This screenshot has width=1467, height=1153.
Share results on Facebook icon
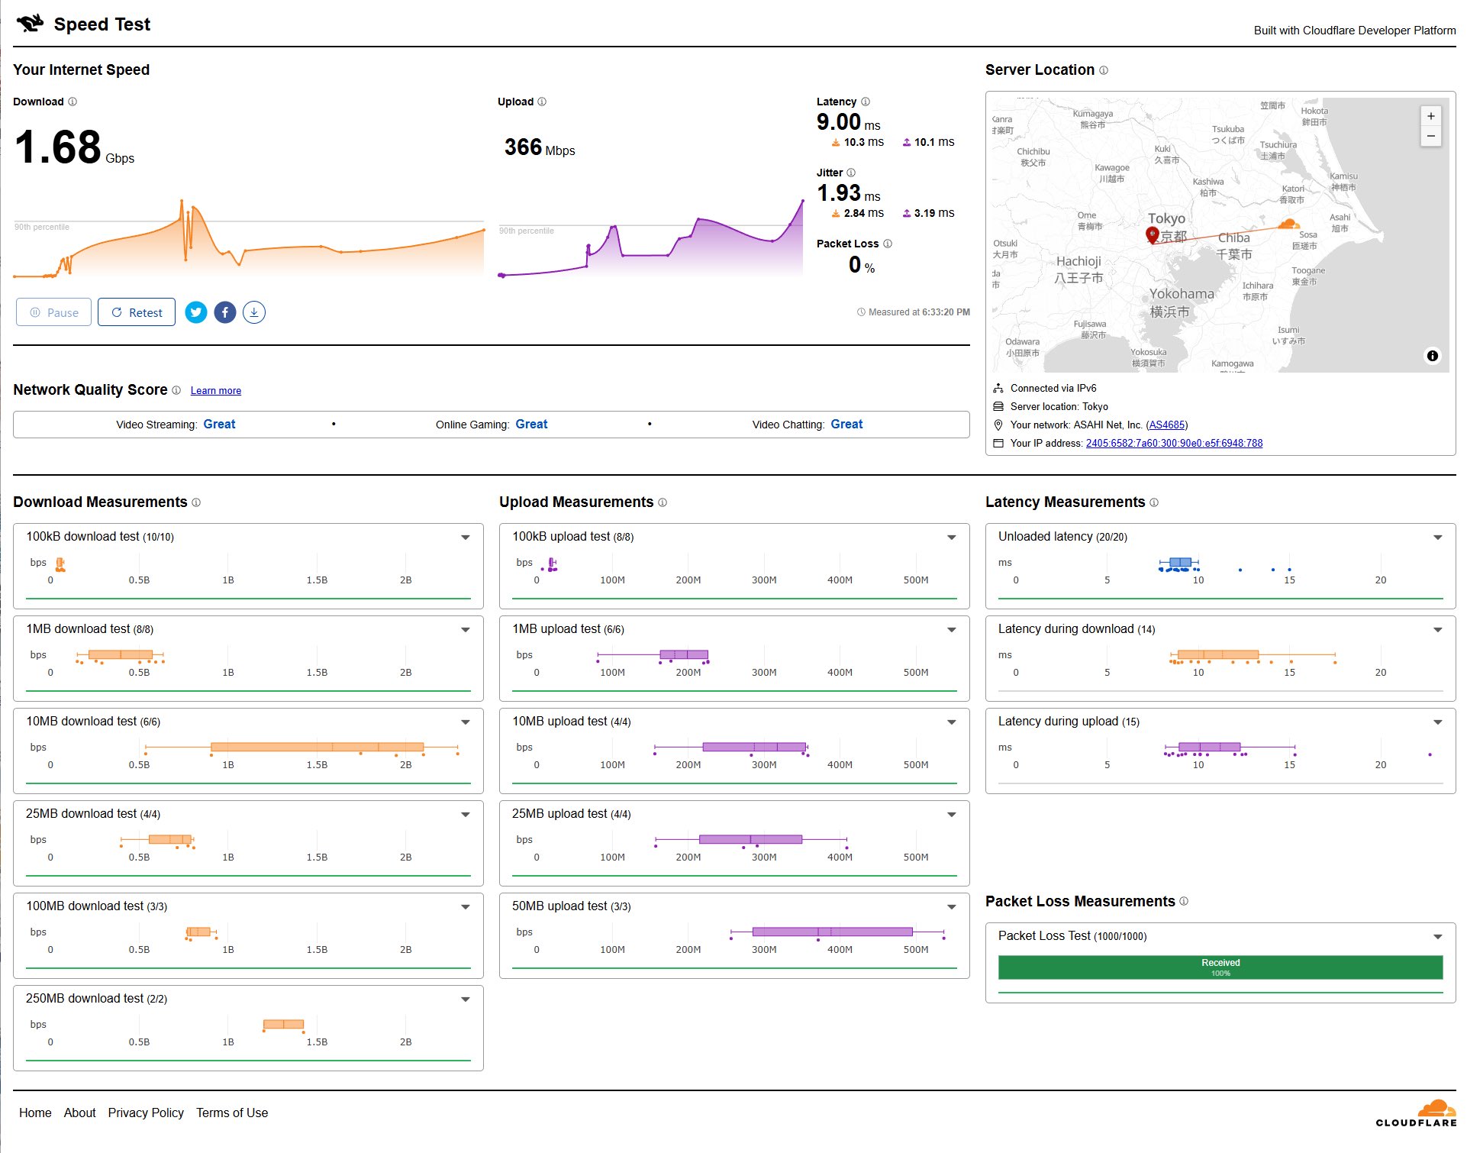coord(225,312)
